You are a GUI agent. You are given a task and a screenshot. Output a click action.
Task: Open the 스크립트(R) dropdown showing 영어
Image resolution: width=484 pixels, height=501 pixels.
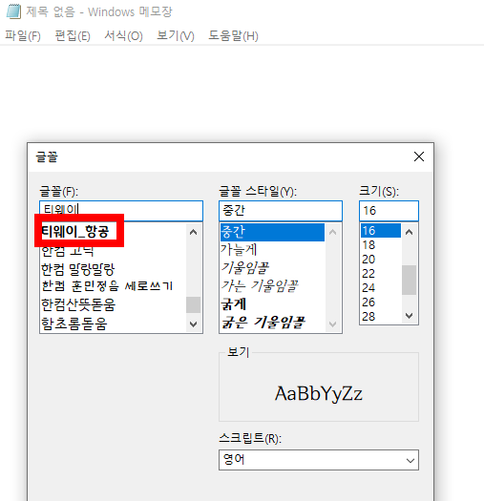point(319,460)
